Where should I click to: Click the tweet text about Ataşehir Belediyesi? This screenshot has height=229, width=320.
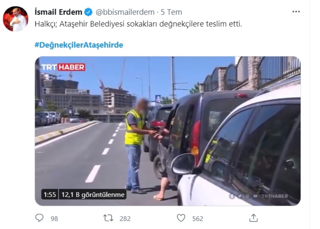click(138, 24)
